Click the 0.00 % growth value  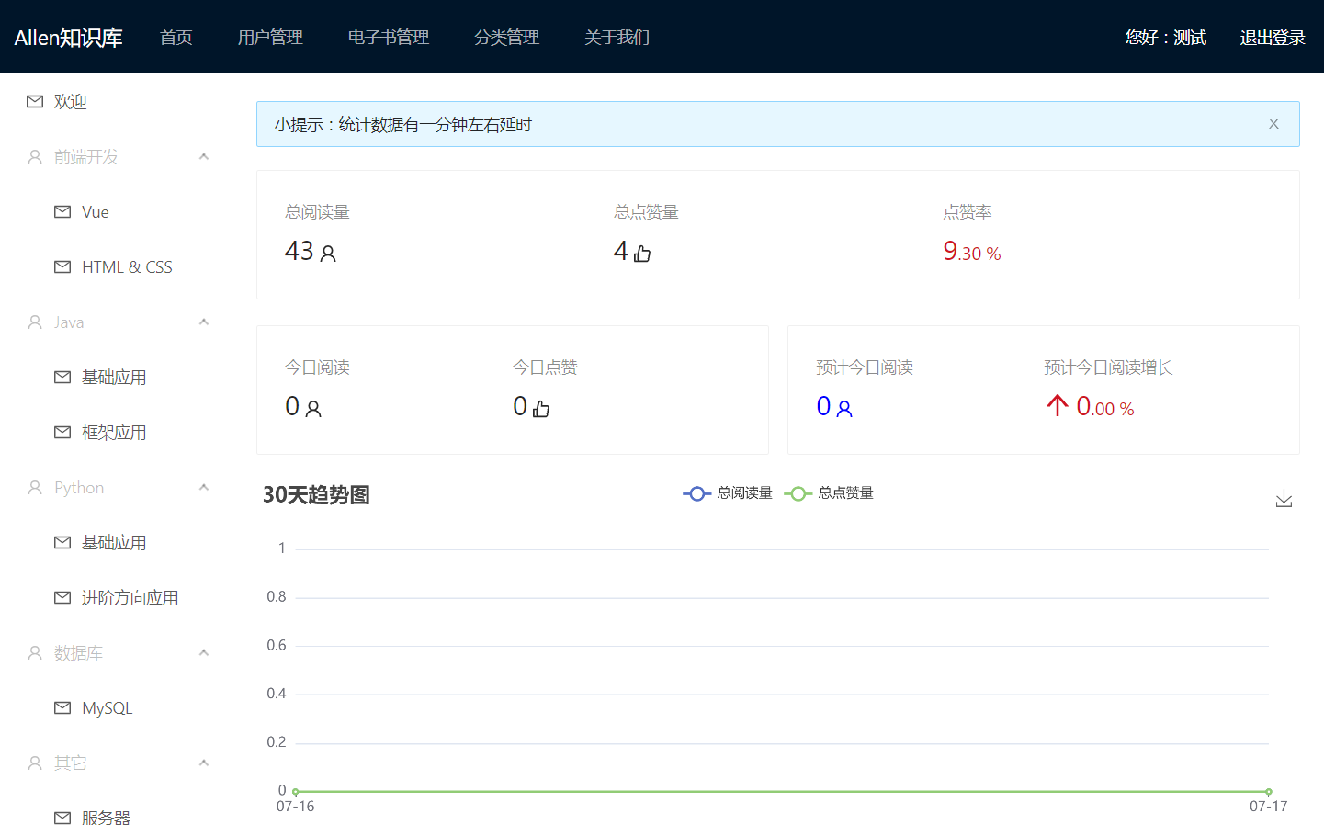tap(1105, 407)
